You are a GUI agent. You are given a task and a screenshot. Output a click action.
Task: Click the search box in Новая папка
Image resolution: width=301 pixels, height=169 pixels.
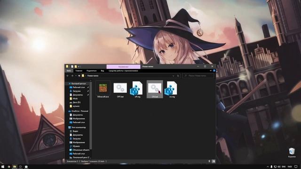point(198,76)
